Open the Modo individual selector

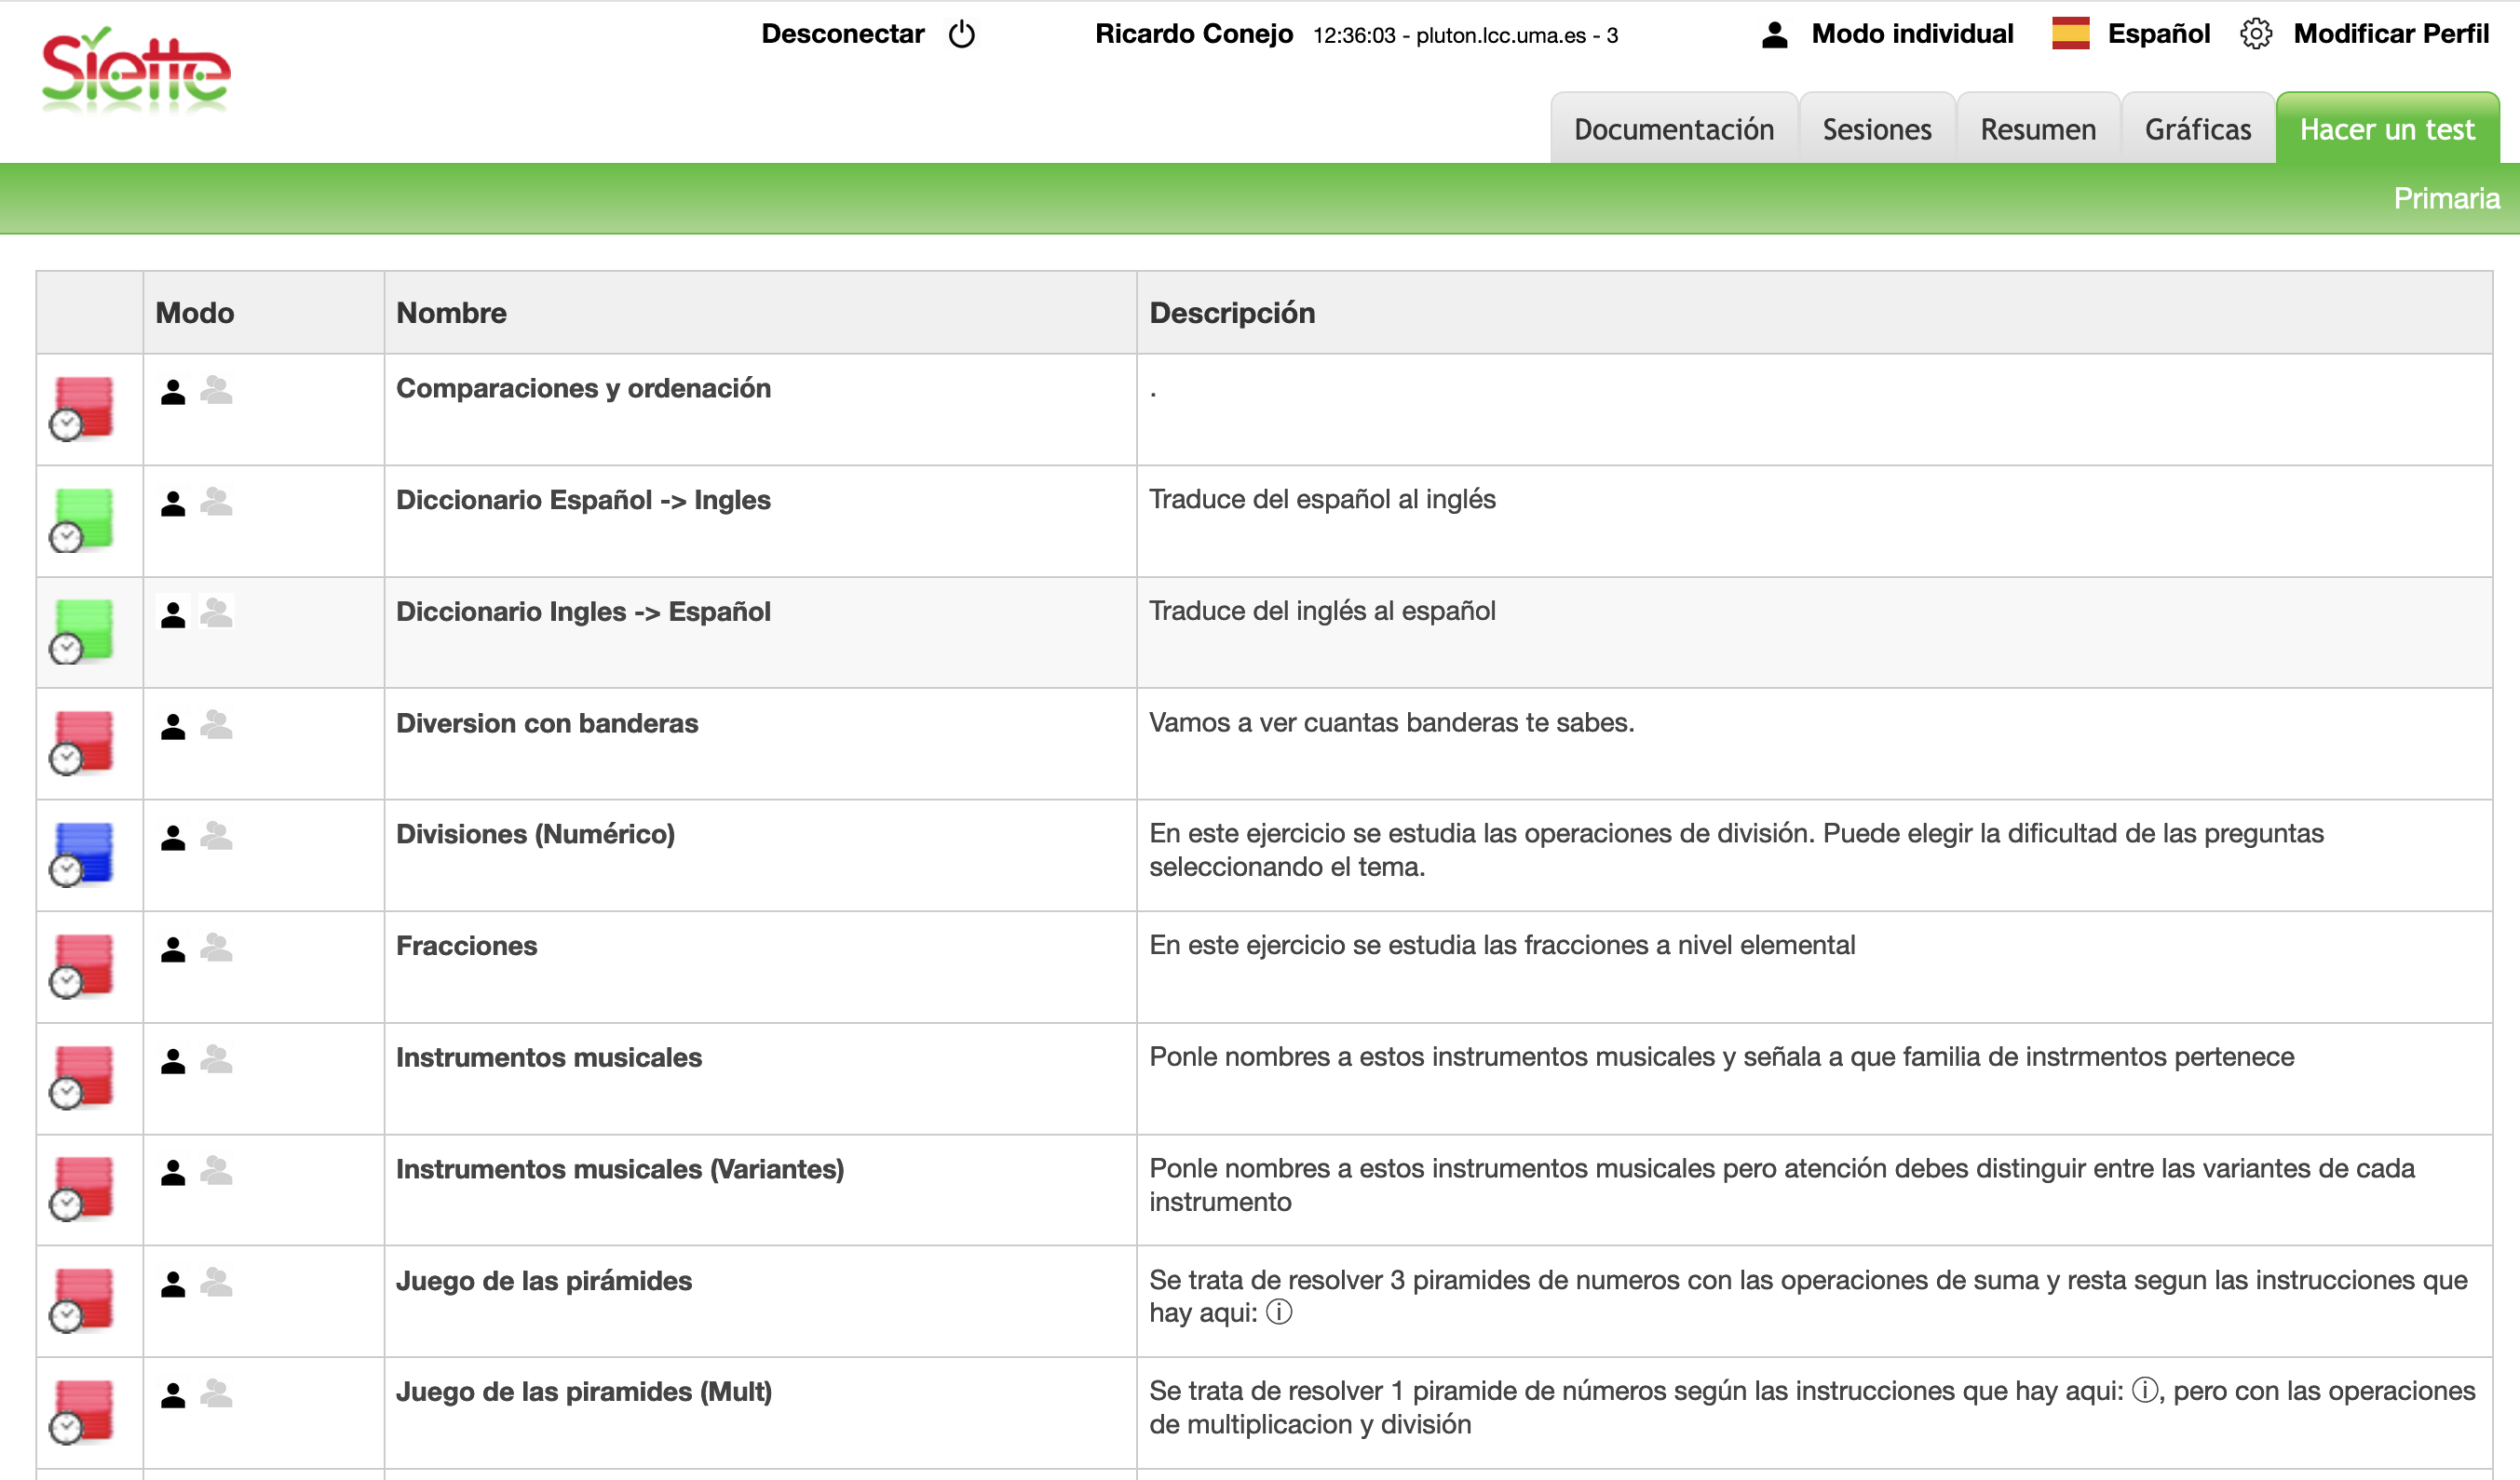point(1911,34)
